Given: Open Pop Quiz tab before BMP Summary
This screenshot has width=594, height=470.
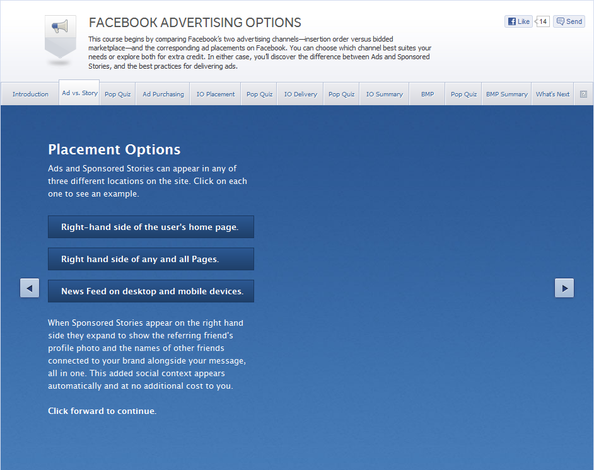Looking at the screenshot, I should coord(463,95).
